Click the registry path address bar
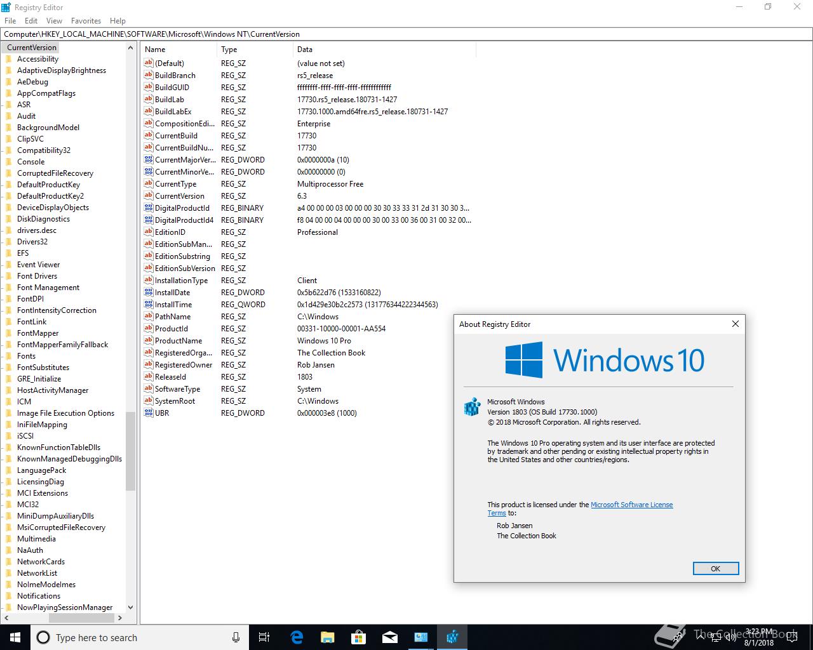 click(406, 34)
